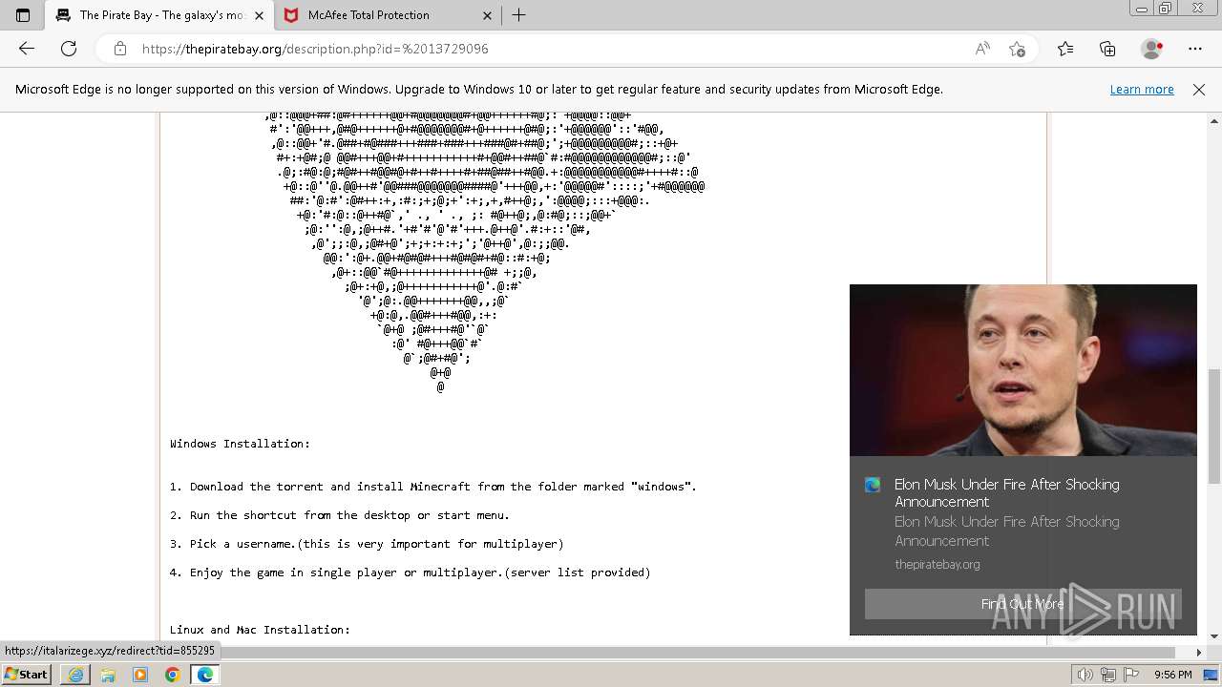Open the media player taskbar icon

point(140,675)
